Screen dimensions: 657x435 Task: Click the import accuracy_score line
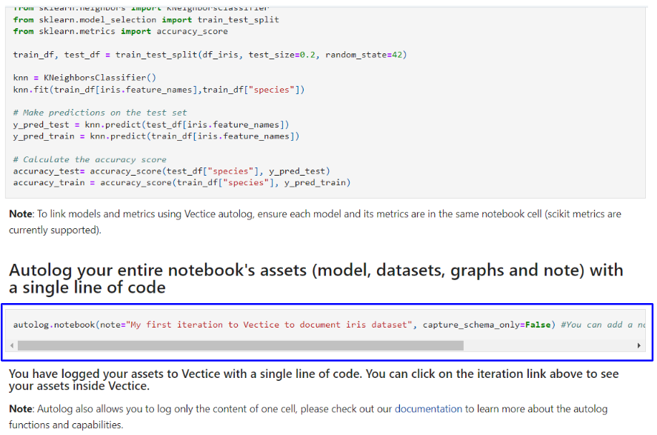(121, 31)
